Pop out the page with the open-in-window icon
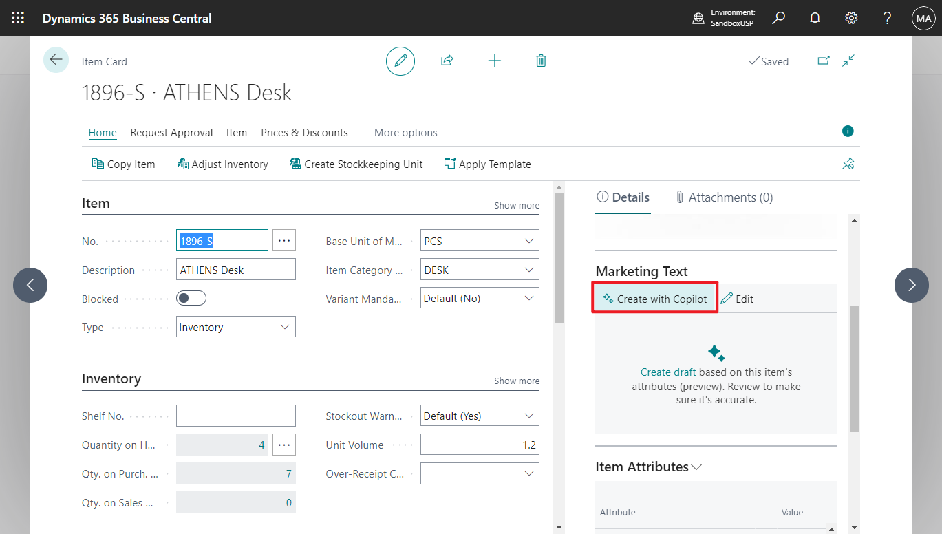The image size is (942, 534). [x=823, y=61]
